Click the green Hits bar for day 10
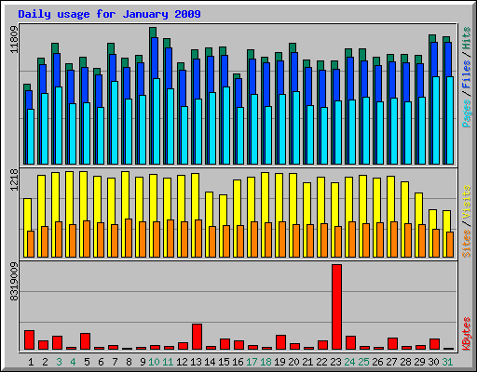This screenshot has height=372, width=477. (x=153, y=33)
